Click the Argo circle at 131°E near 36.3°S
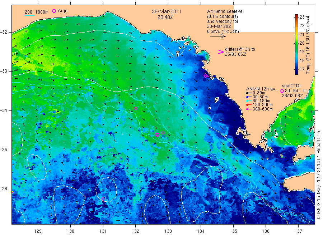The height and width of the screenshot is (236, 323). (x=103, y=199)
